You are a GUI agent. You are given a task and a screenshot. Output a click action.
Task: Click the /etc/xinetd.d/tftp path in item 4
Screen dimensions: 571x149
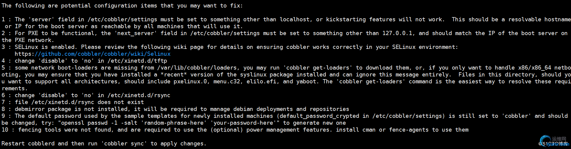(x=136, y=61)
